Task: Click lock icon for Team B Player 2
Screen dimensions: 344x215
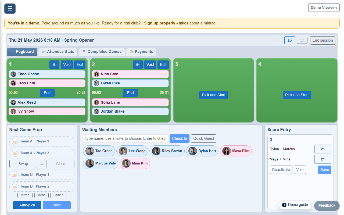Action: click(15, 187)
